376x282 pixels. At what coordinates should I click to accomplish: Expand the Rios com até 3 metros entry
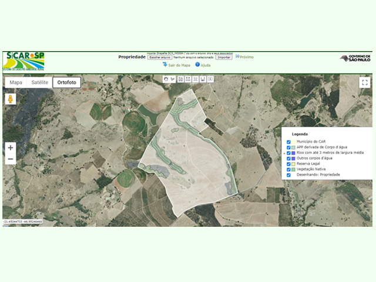click(285, 153)
